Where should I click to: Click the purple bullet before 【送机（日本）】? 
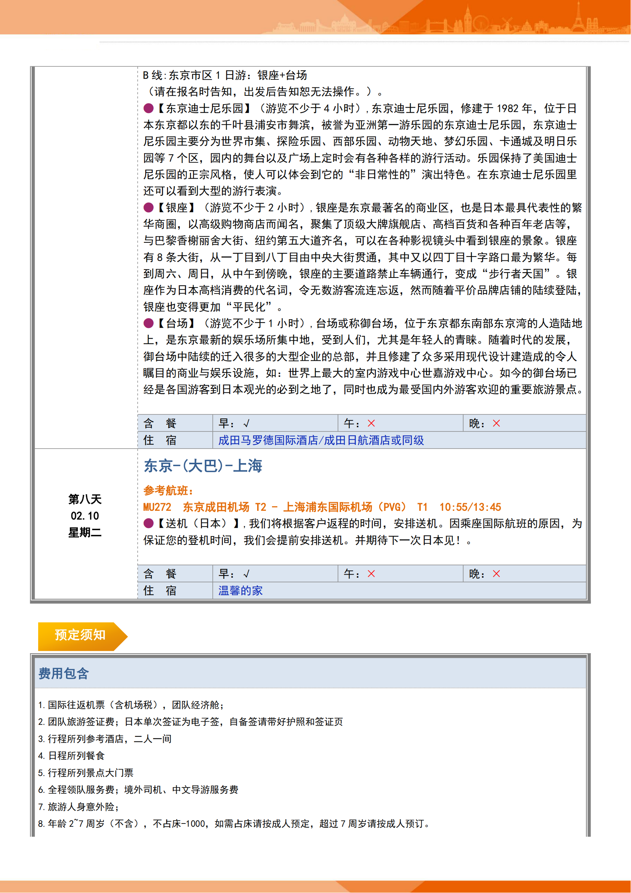[x=148, y=523]
